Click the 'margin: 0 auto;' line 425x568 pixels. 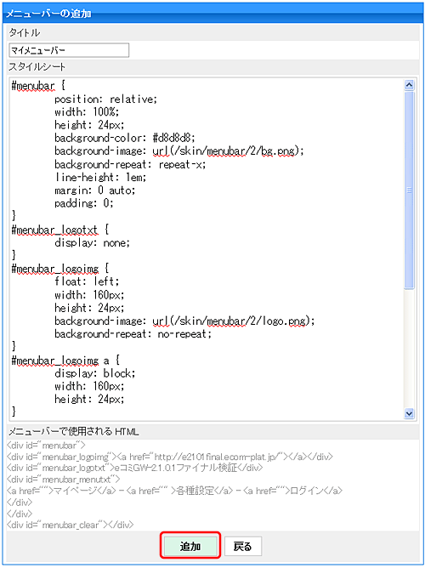(95, 190)
